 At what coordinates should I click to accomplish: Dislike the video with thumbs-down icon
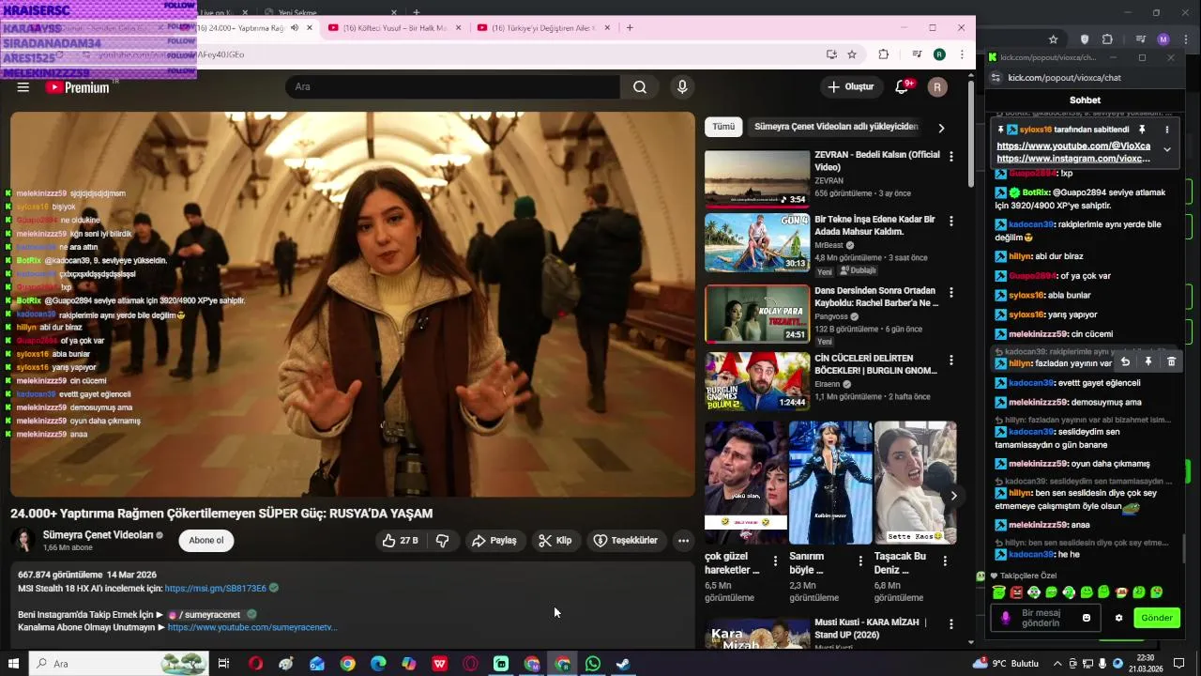tap(442, 541)
